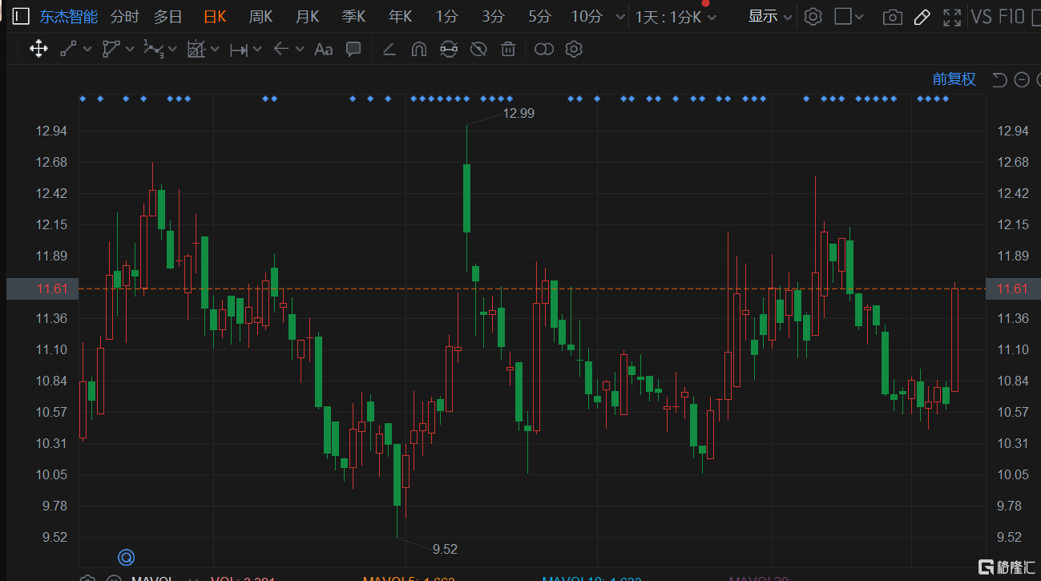Image resolution: width=1041 pixels, height=581 pixels.
Task: Select the 3分 interval tab
Action: point(494,17)
